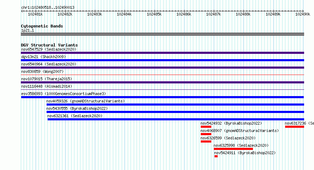
Task: Click the 102487k ruler tick label
Action: (x=213, y=14)
